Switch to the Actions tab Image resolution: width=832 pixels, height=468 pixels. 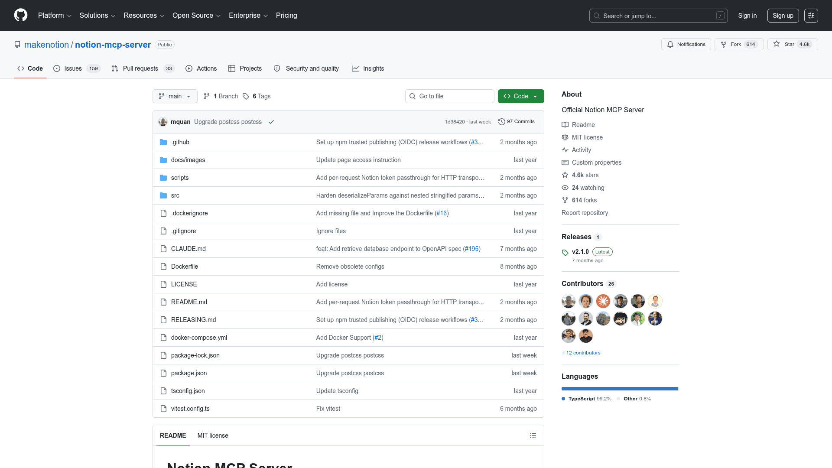click(x=201, y=68)
